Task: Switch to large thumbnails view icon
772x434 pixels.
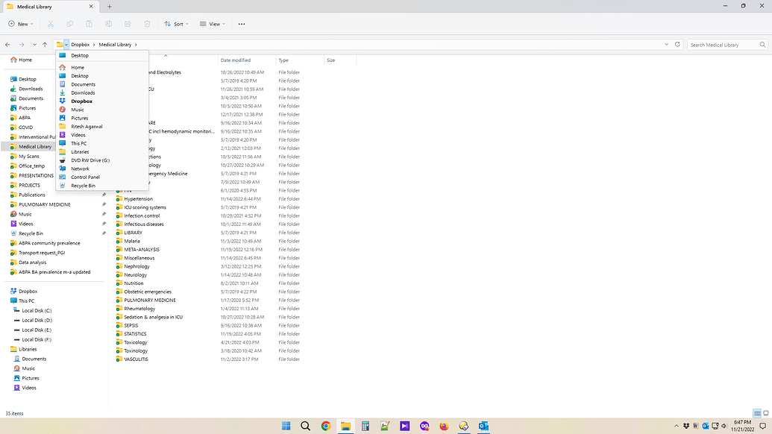Action: coord(765,413)
